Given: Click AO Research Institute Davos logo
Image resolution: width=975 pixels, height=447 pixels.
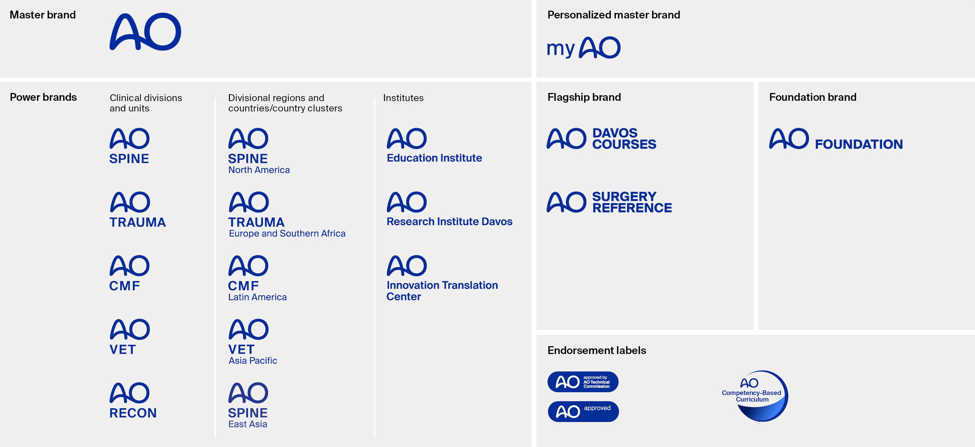Looking at the screenshot, I should 449,209.
